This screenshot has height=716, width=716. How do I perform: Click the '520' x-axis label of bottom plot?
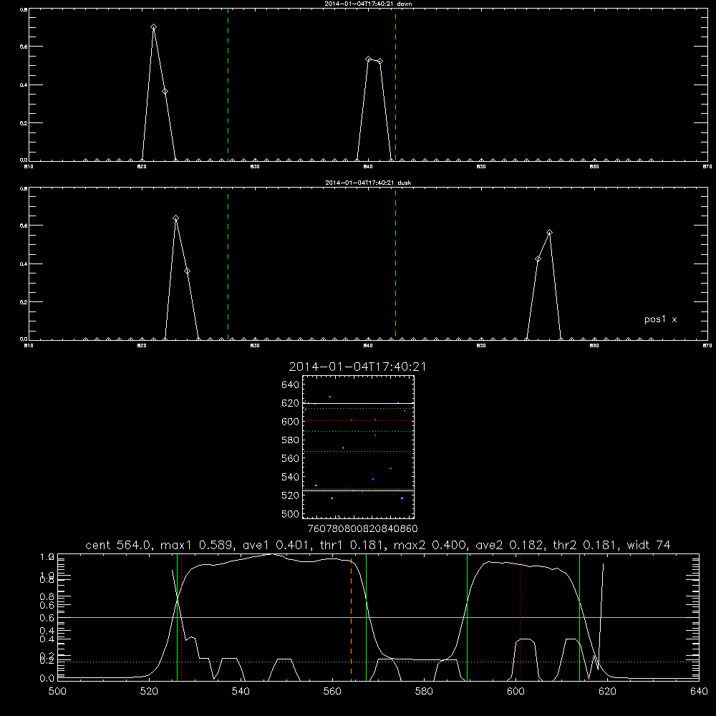pos(149,692)
